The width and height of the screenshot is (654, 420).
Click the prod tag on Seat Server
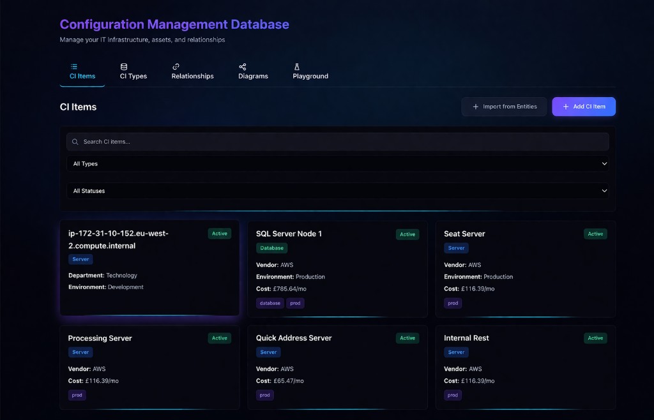coord(453,303)
